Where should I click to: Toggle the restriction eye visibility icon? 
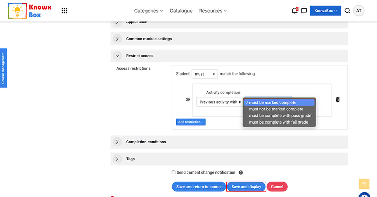coord(188,100)
